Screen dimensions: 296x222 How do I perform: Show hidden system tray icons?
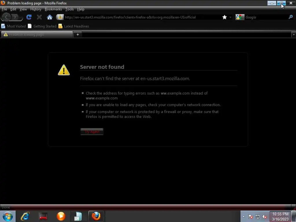tap(243, 217)
